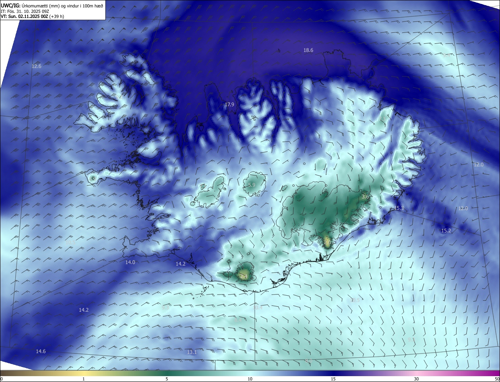Click the 30 tick on the colour scale
The width and height of the screenshot is (500, 382).
(416, 379)
